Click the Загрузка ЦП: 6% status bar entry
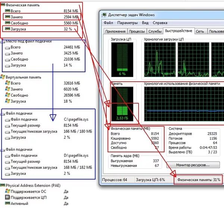 click(150, 180)
